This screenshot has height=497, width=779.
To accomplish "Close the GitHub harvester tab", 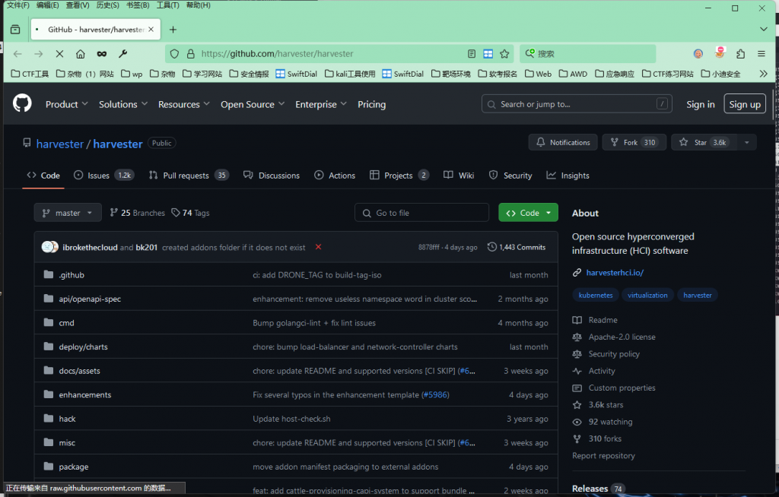I will click(x=151, y=30).
